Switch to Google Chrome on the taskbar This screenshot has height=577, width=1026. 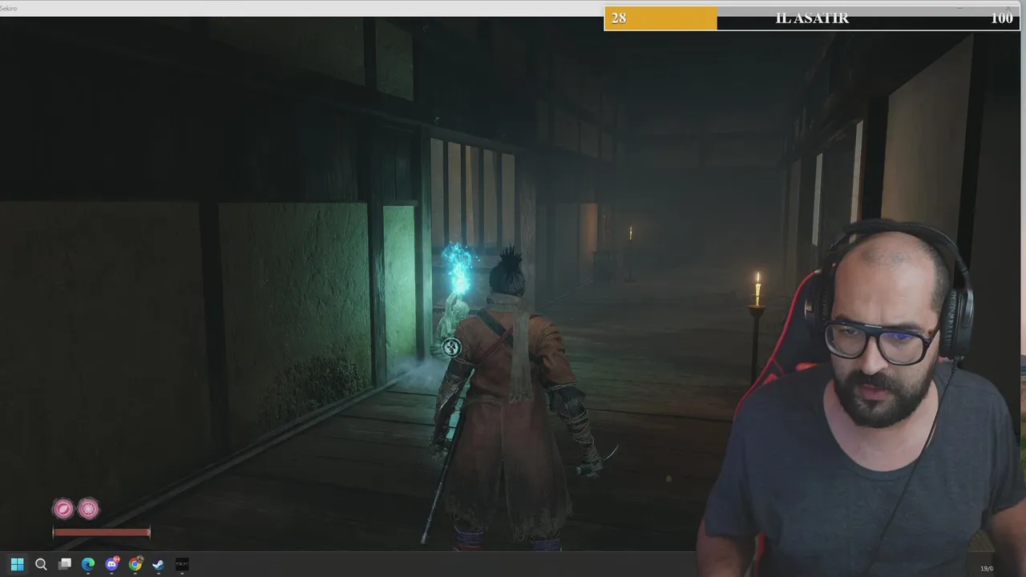click(x=135, y=564)
